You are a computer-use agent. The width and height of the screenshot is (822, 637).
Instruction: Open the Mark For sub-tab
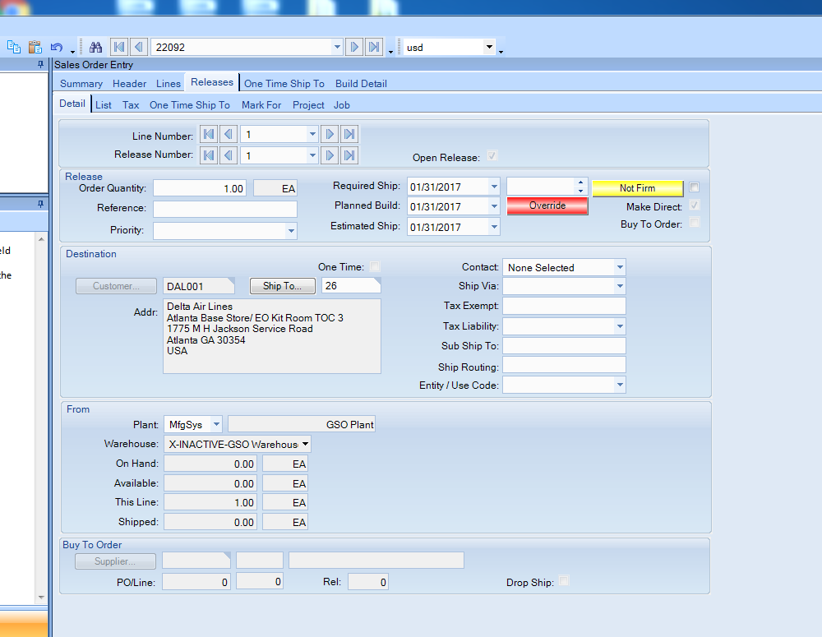pyautogui.click(x=261, y=105)
